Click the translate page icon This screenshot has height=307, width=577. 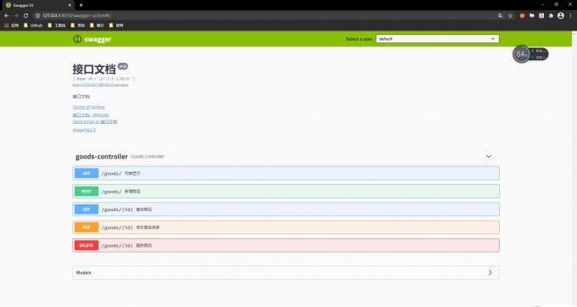click(x=501, y=16)
